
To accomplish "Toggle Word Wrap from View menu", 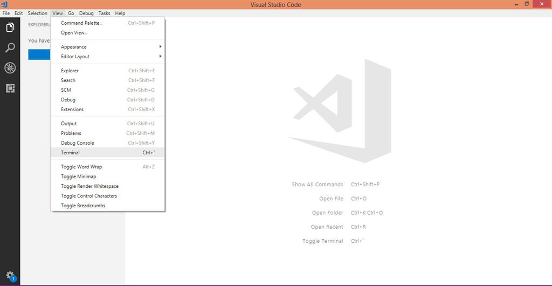I will click(x=108, y=167).
